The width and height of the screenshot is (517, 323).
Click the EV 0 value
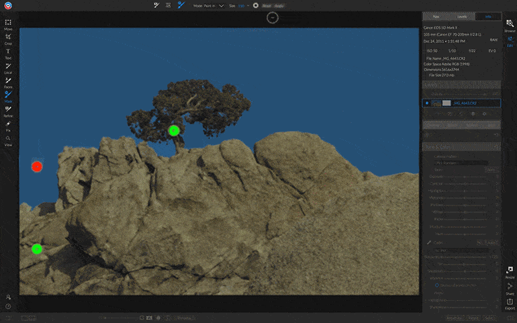click(492, 51)
